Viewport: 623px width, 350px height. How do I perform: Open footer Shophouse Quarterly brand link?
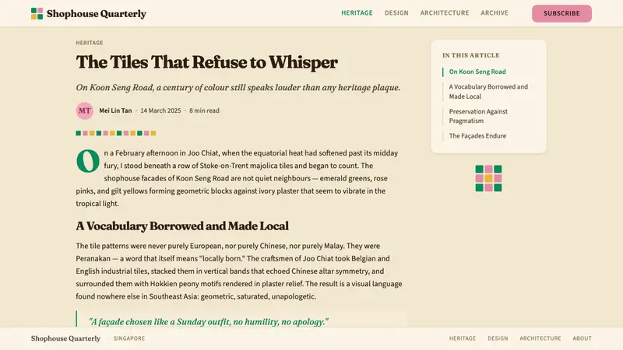[65, 338]
